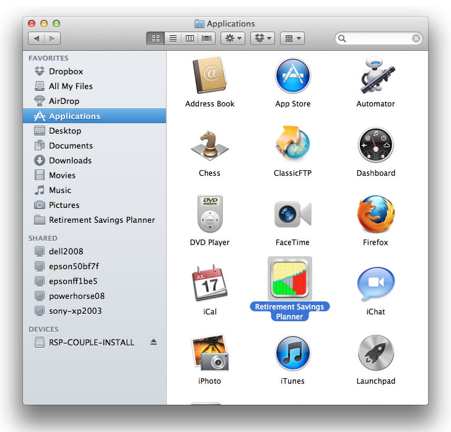The width and height of the screenshot is (451, 432).
Task: Select the ClassicFTP application icon
Action: pos(292,142)
